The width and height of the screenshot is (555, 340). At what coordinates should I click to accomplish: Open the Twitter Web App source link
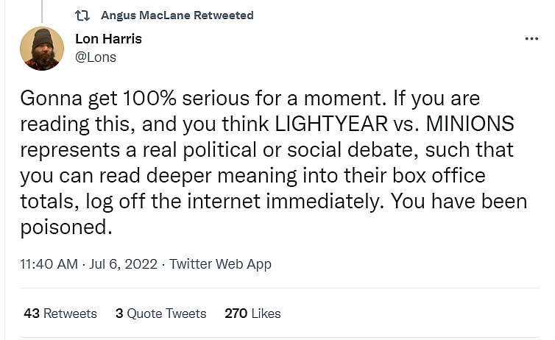coord(220,264)
